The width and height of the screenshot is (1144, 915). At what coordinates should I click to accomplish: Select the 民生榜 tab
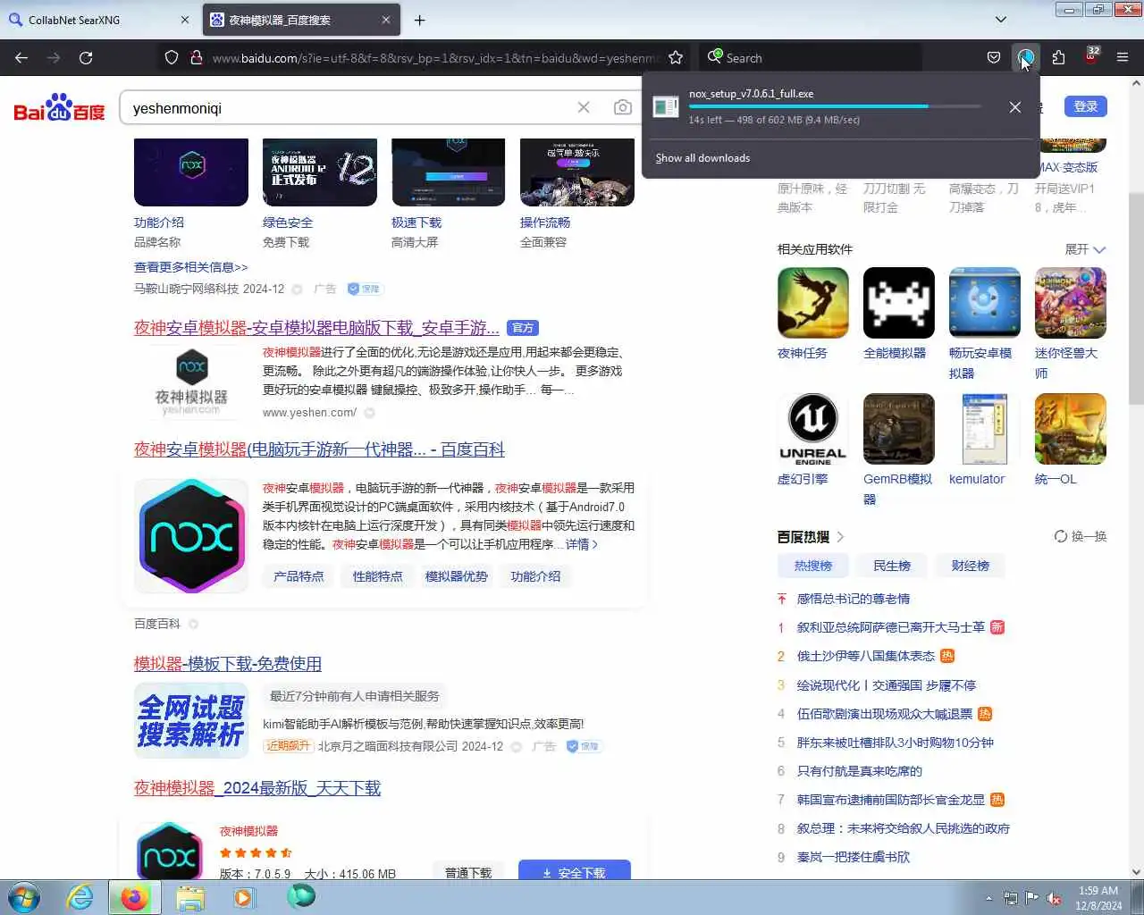click(x=892, y=566)
